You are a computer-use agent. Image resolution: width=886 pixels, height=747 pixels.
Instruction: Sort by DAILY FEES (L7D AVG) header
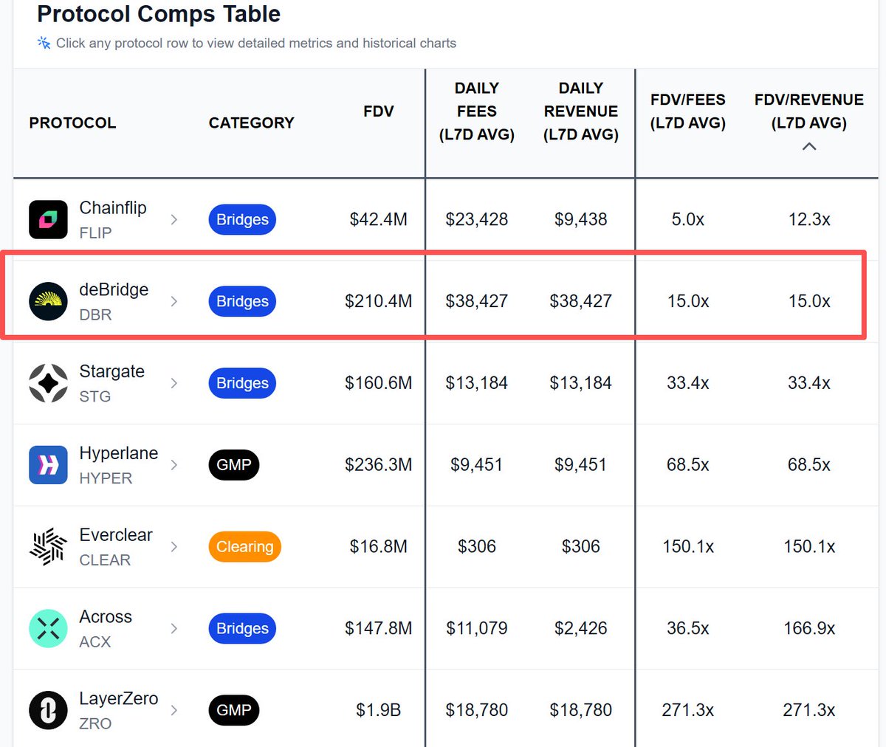(477, 111)
